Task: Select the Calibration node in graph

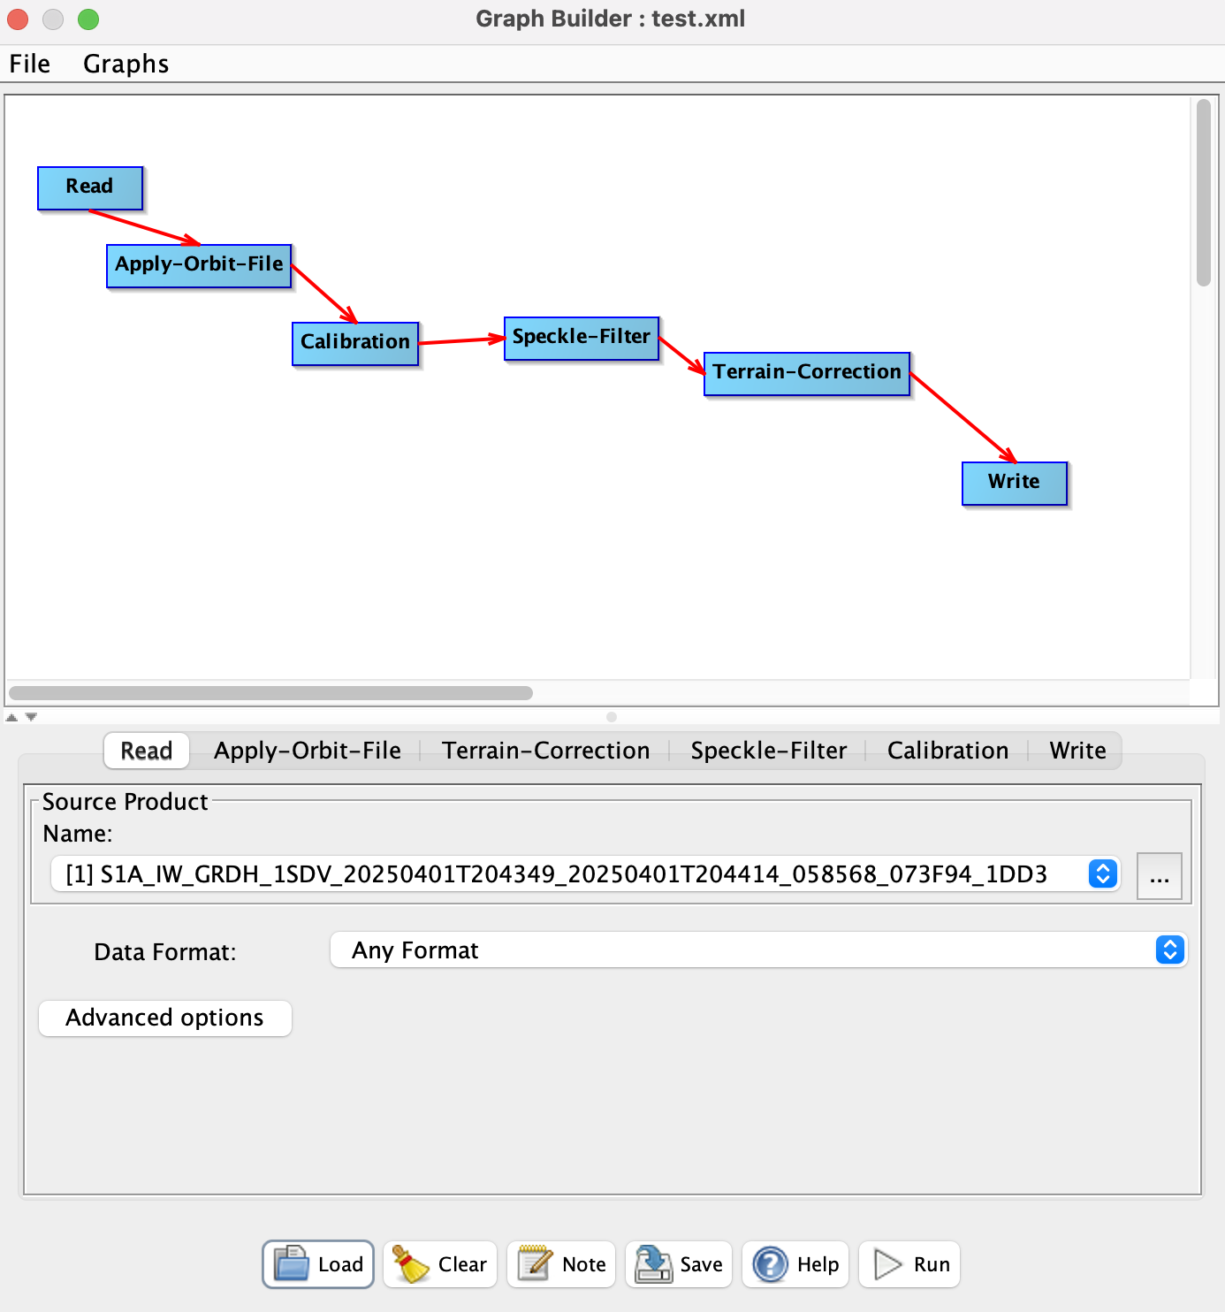Action: (355, 344)
